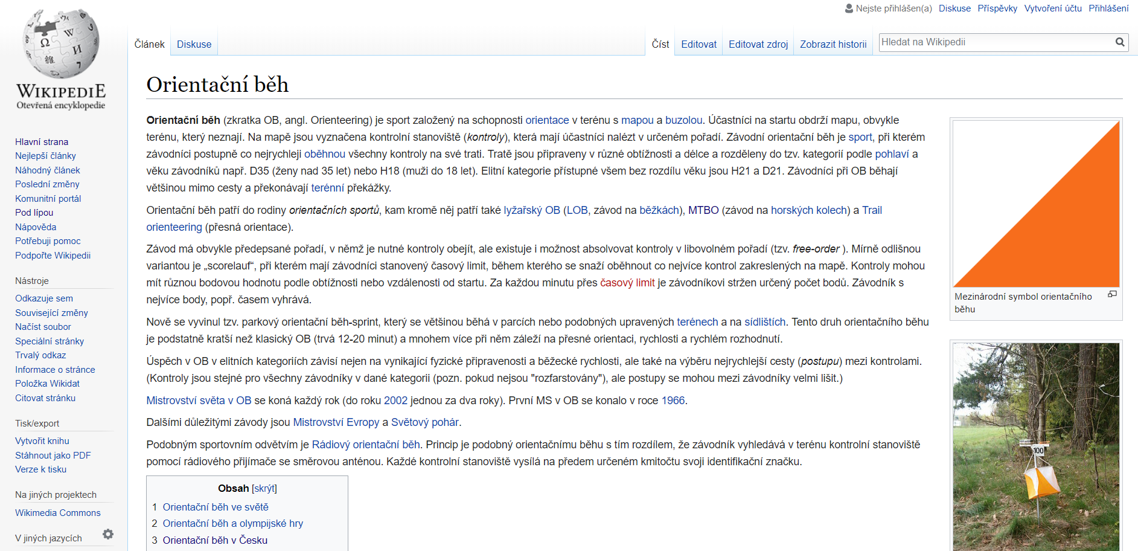Get the Trvalý odkaz
This screenshot has height=551, width=1138.
(40, 355)
